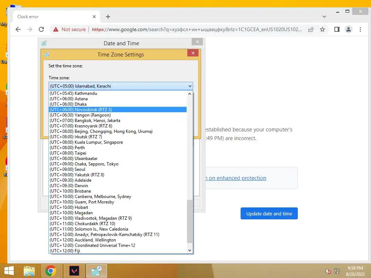The width and height of the screenshot is (371, 278).
Task: Select (UTC+10:00) Magadan
Action: click(x=118, y=213)
